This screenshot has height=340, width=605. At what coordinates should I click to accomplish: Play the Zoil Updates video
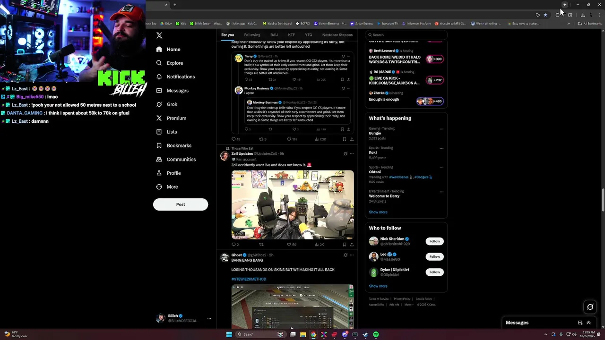click(x=293, y=204)
